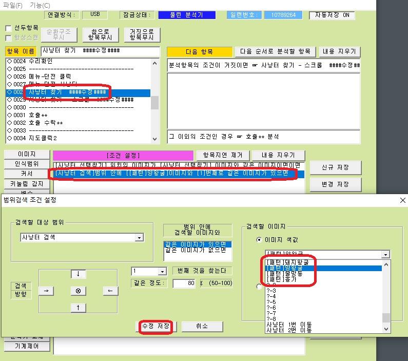The height and width of the screenshot is (361, 408).
Task: Click the up arrow search direction button
Action: (78, 307)
